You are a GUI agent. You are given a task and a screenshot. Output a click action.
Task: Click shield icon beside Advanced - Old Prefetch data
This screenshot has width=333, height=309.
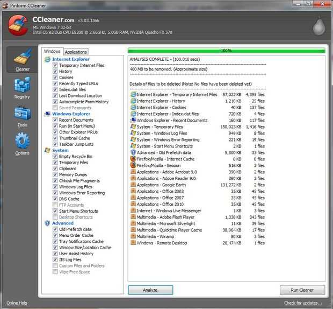pyautogui.click(x=133, y=152)
